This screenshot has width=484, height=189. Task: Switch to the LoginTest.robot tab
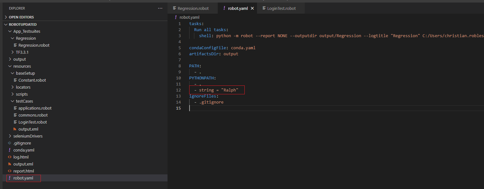pyautogui.click(x=281, y=8)
